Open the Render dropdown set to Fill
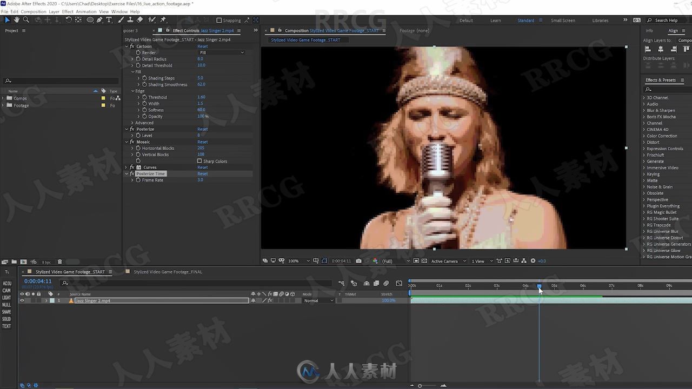The width and height of the screenshot is (692, 389). tap(222, 52)
